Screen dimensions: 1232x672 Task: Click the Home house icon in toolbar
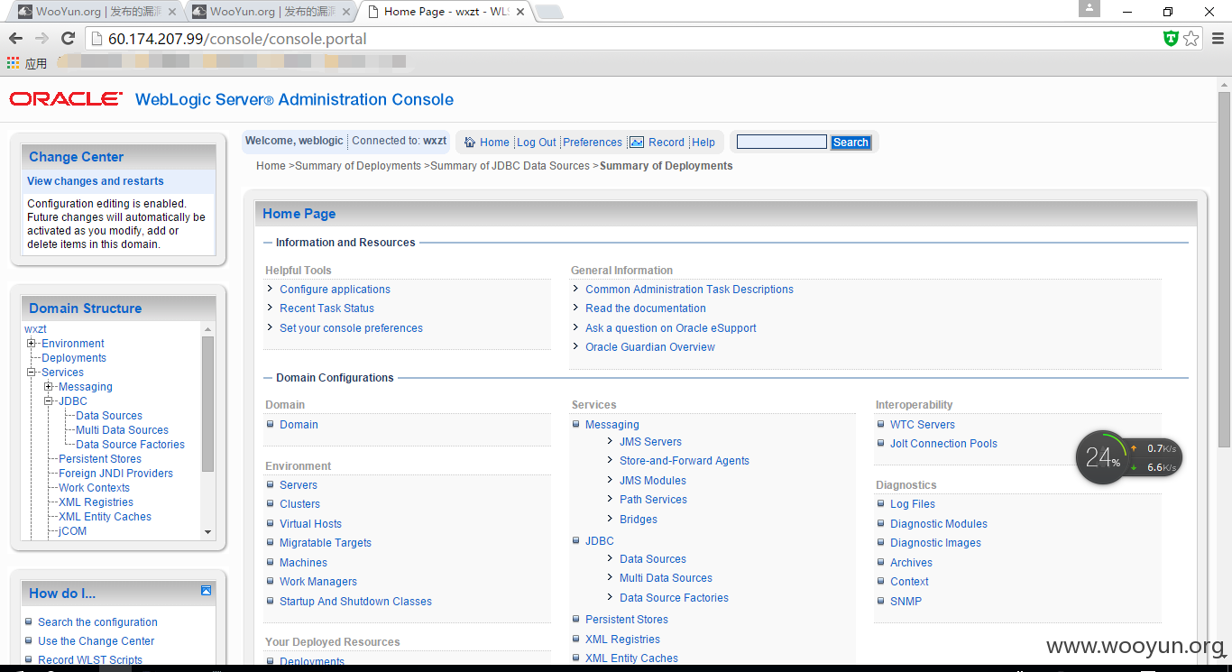469,143
